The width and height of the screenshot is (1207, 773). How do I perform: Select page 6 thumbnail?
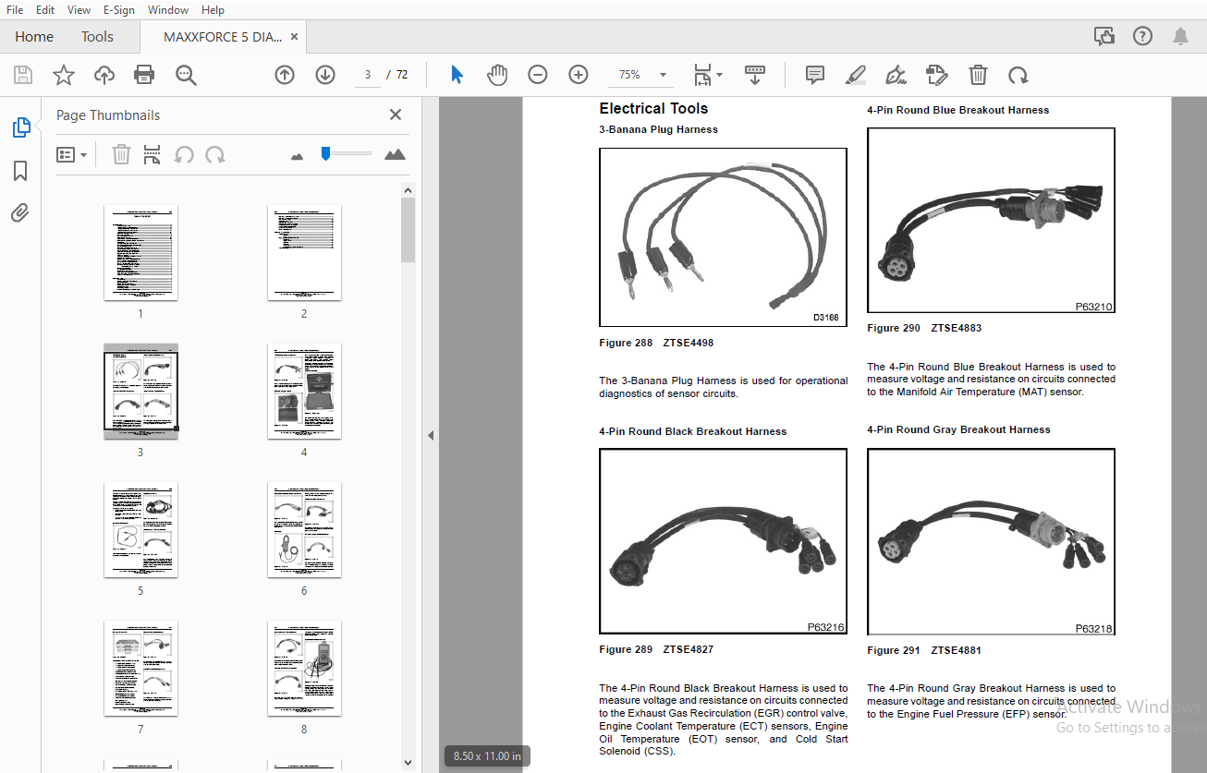tap(304, 530)
